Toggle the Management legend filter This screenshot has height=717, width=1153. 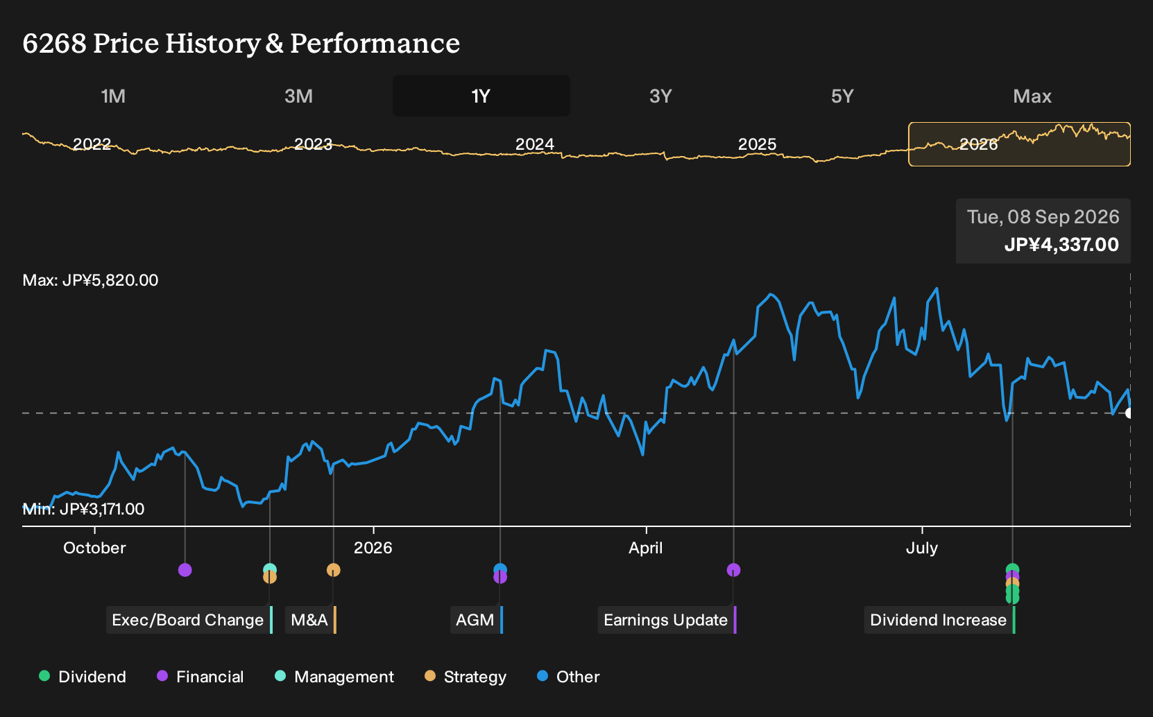point(334,677)
